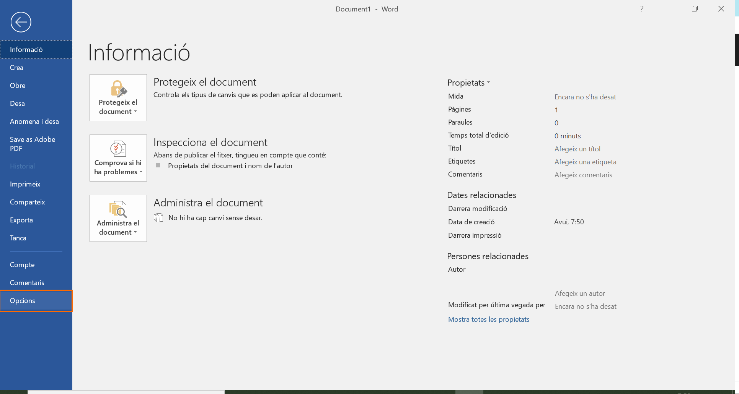Viewport: 739px width, 394px height.
Task: Click the Comprova si hi ha problemes icon
Action: [118, 149]
